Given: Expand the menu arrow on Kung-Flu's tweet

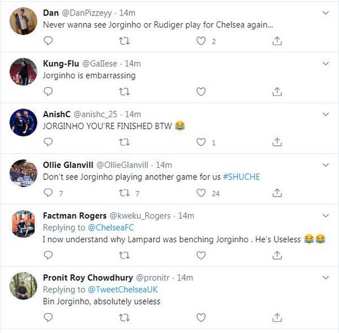Looking at the screenshot, I should [x=326, y=63].
